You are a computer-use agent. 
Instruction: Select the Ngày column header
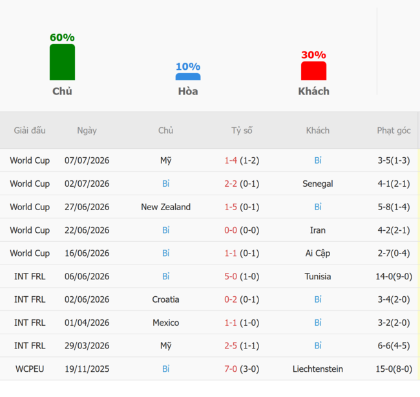87,131
